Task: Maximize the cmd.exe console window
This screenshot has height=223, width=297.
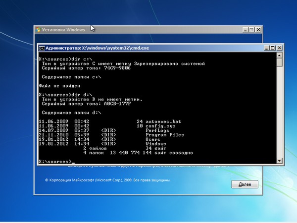Action: point(273,48)
